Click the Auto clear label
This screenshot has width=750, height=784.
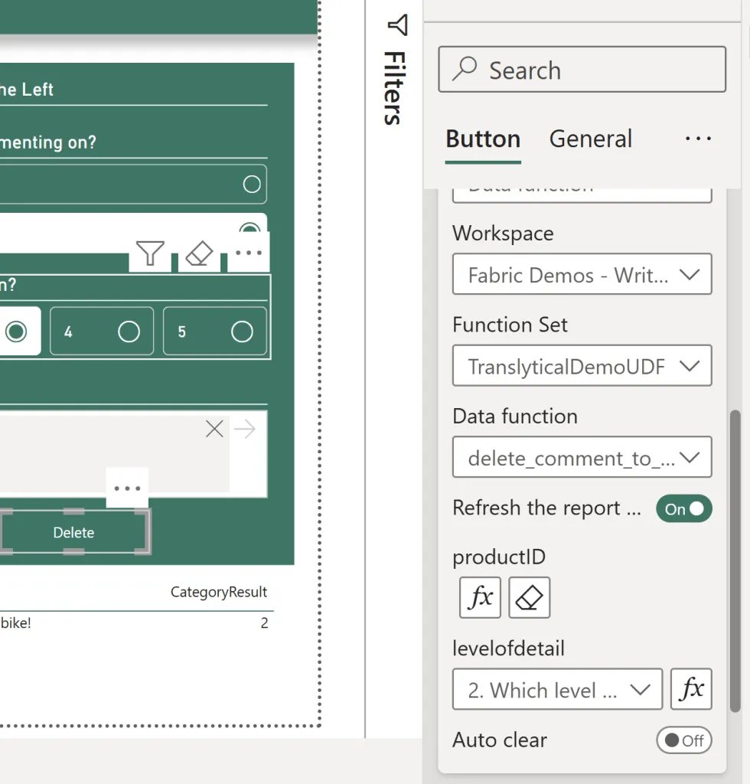click(500, 740)
